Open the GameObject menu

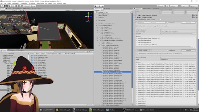click(x=16, y=4)
